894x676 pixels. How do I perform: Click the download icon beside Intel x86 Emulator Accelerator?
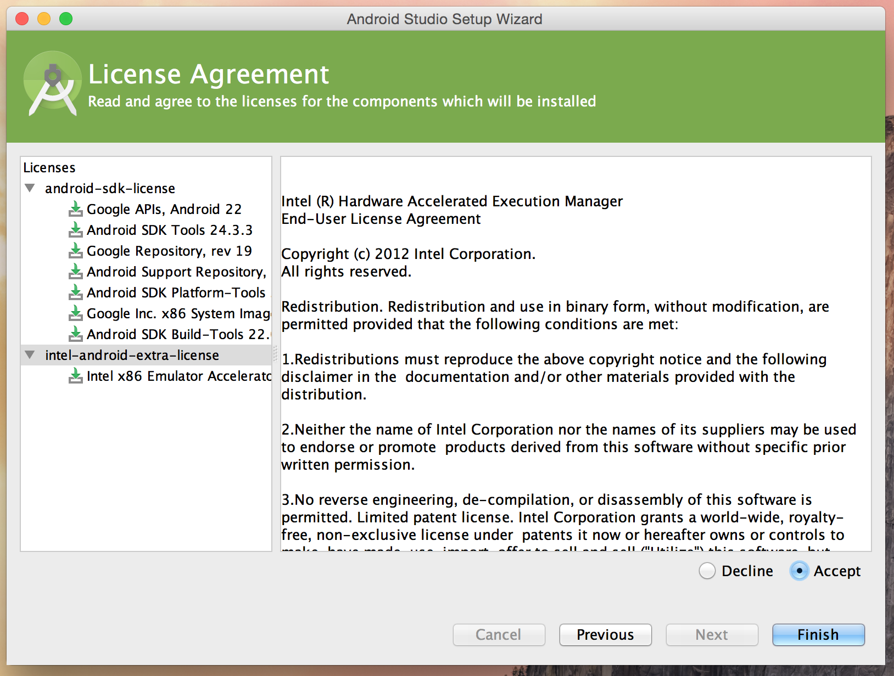(76, 376)
